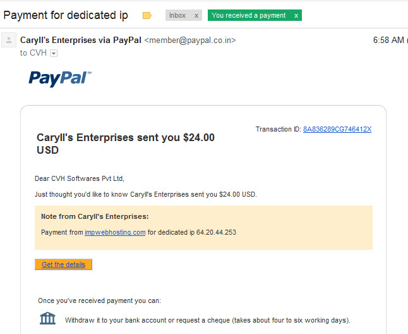Screen dimensions: 408x334
Task: Click the Get the details button
Action: (64, 264)
